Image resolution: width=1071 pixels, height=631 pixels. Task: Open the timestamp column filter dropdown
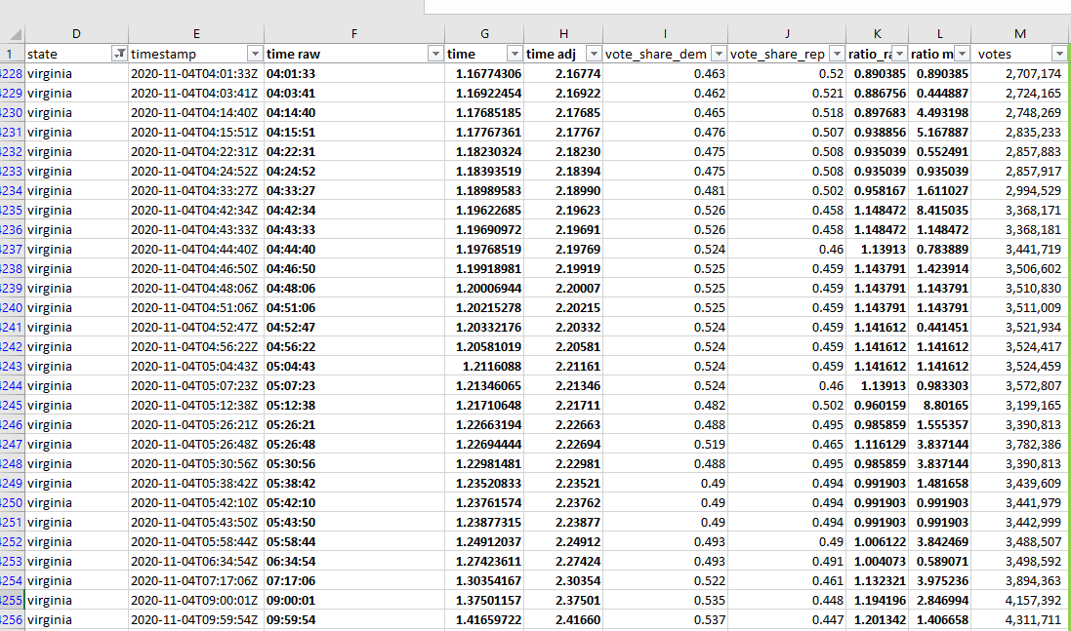(x=255, y=54)
